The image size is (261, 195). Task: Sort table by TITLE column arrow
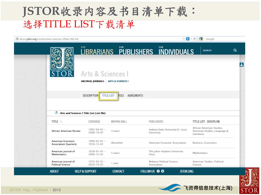61,122
